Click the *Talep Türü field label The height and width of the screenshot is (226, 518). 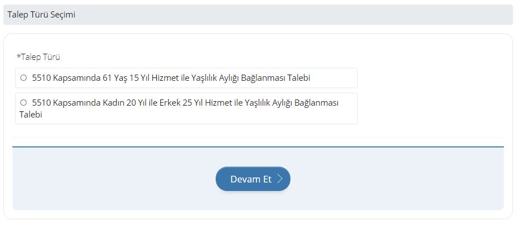click(x=40, y=56)
